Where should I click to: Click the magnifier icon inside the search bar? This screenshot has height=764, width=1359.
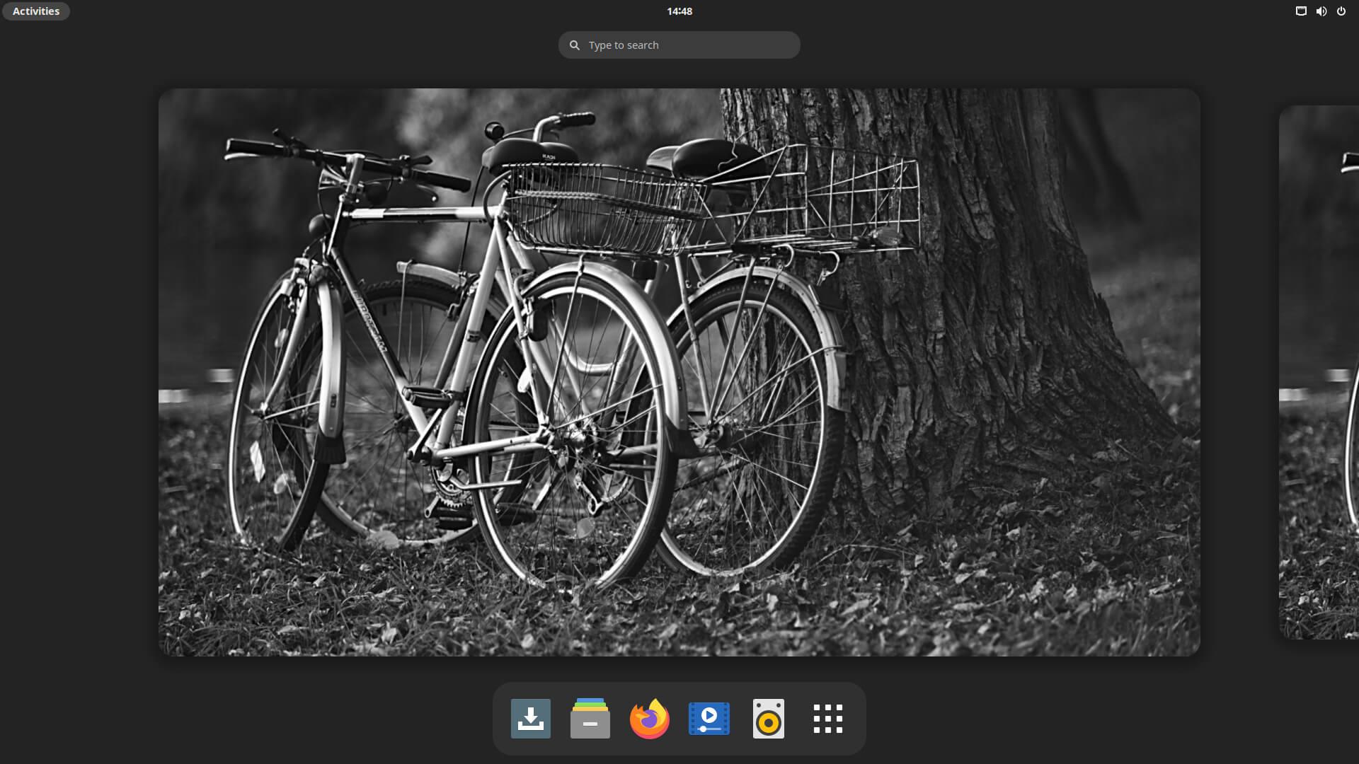575,45
